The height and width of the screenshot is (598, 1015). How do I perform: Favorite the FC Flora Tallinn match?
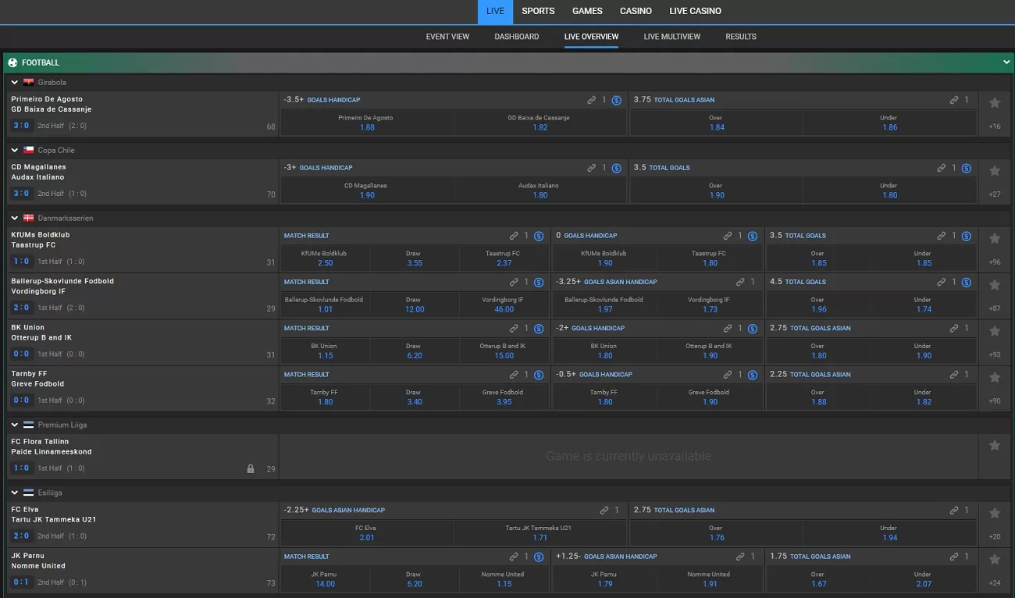pyautogui.click(x=994, y=445)
